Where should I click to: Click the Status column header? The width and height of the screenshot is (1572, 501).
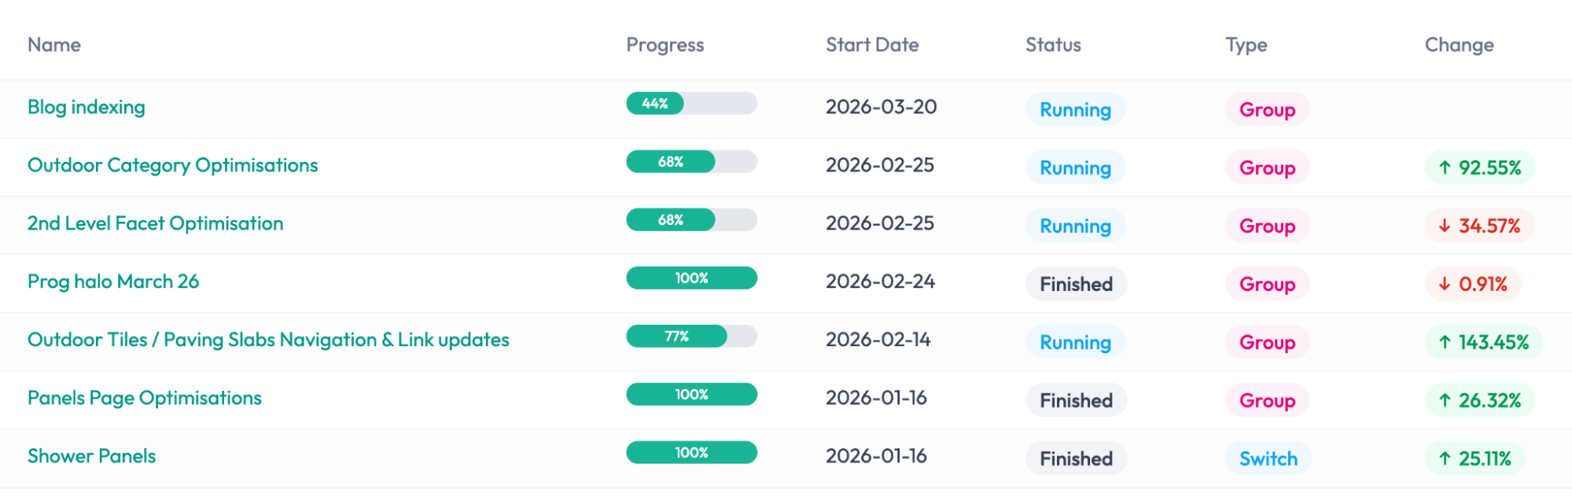pos(1053,45)
